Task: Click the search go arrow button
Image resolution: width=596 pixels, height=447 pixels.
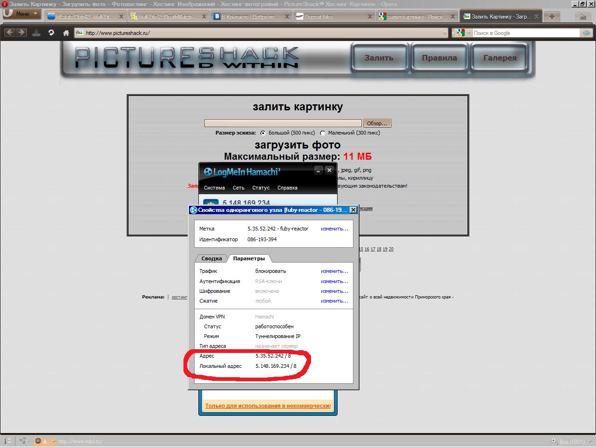Action: pyautogui.click(x=586, y=33)
